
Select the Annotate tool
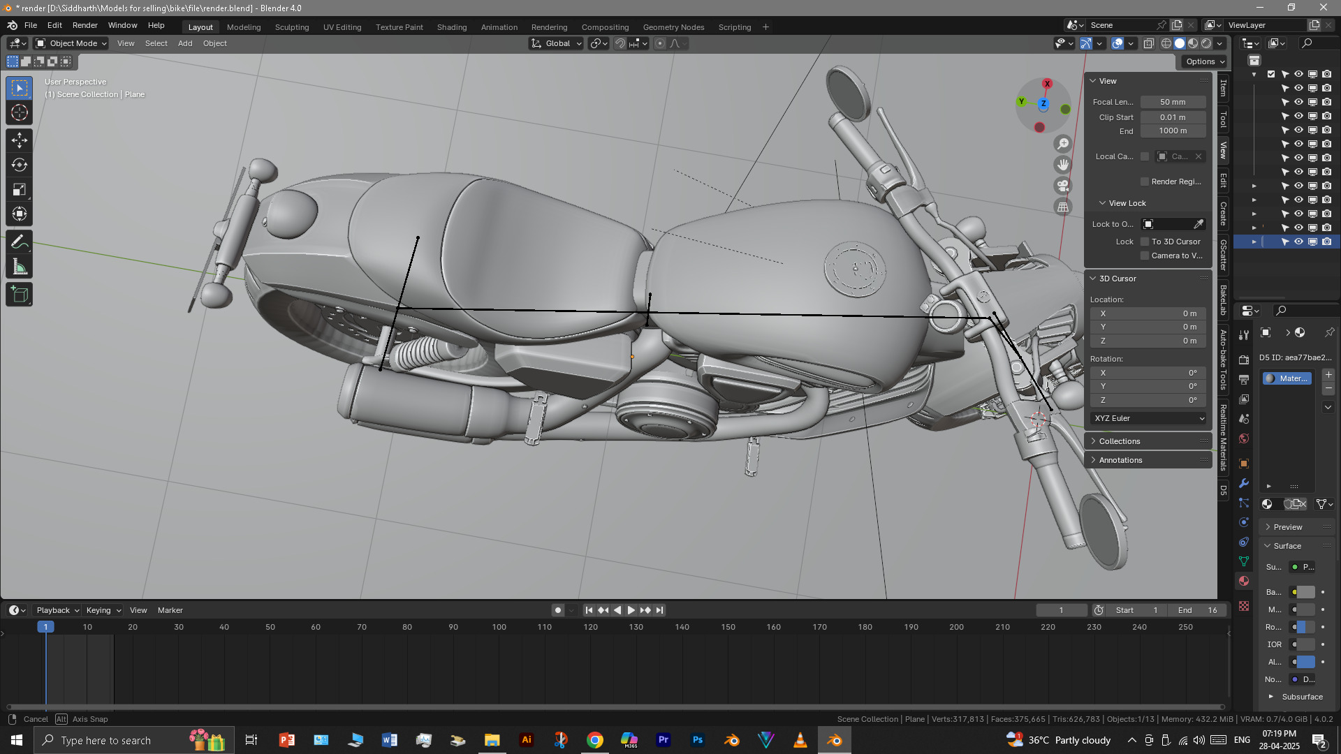pyautogui.click(x=20, y=242)
